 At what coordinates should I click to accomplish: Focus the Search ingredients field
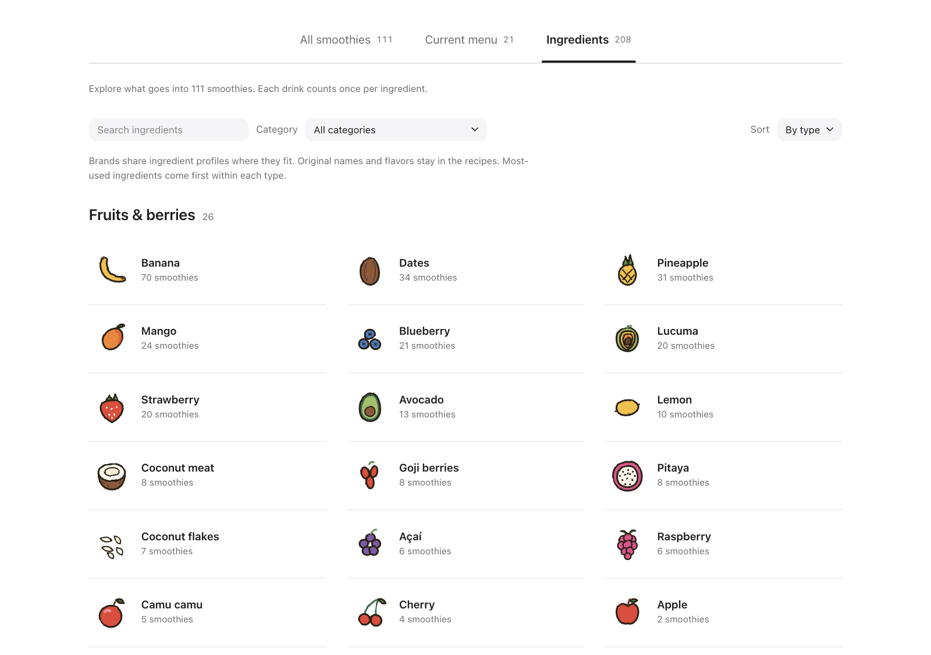click(x=169, y=130)
